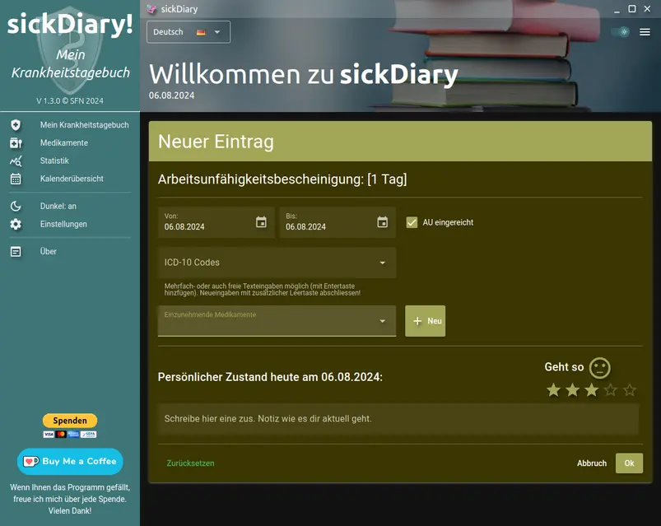The height and width of the screenshot is (526, 661).
Task: Click the Buy Me a Coffee button
Action: (70, 461)
